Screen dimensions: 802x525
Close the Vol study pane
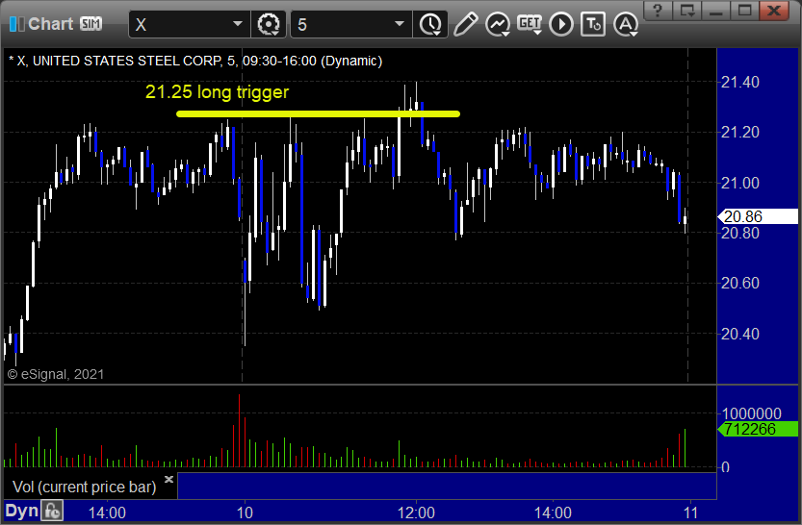[x=168, y=479]
